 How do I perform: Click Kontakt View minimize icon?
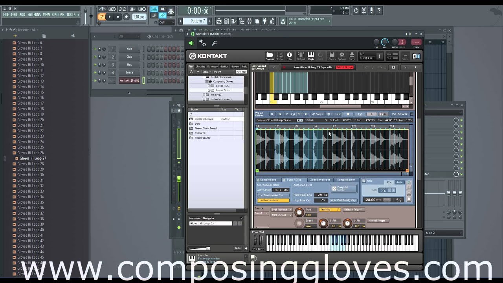tap(405, 57)
